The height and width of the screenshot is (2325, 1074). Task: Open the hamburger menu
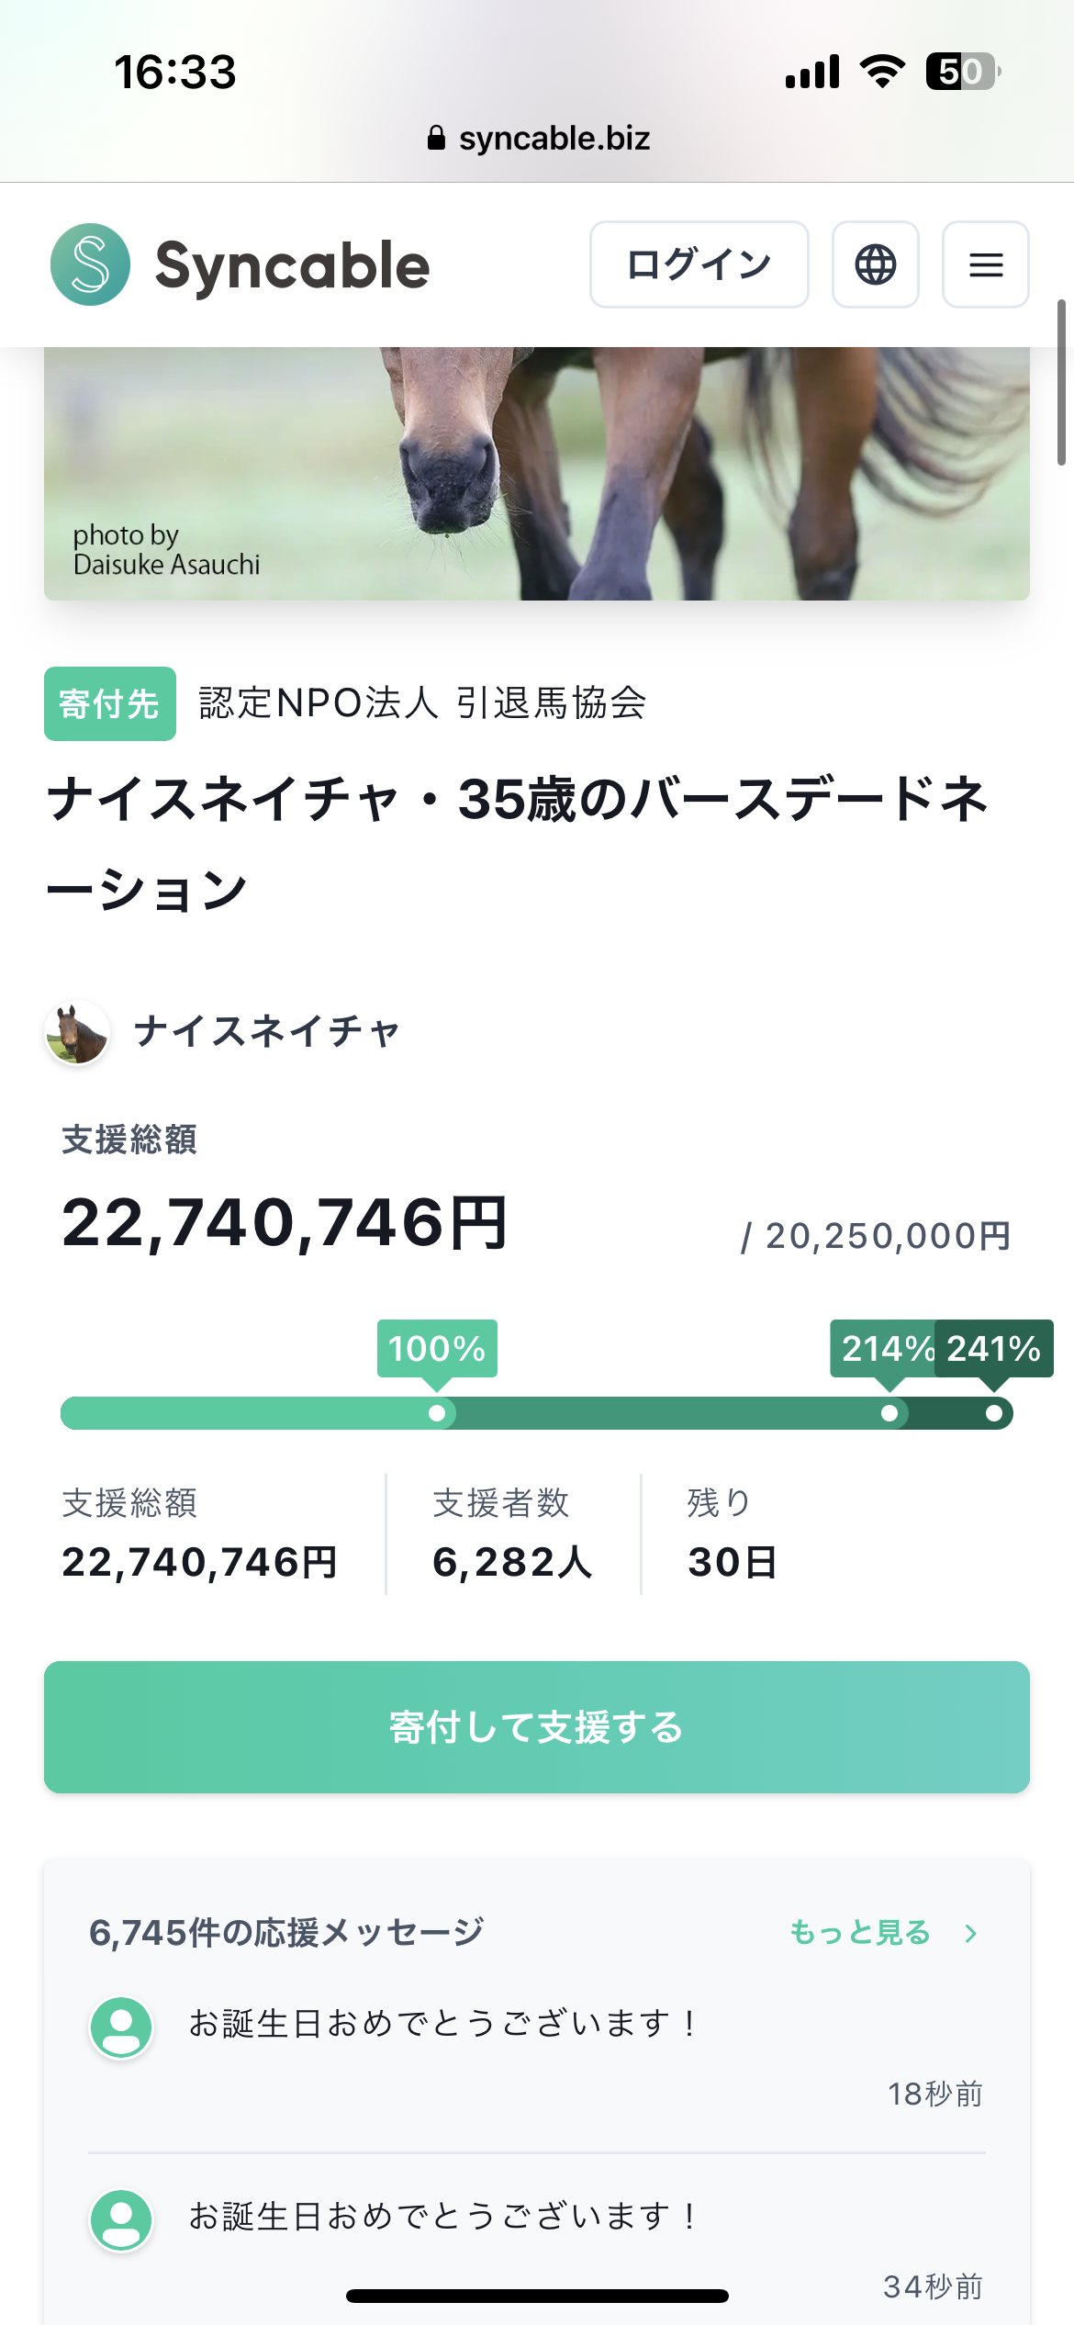coord(985,264)
